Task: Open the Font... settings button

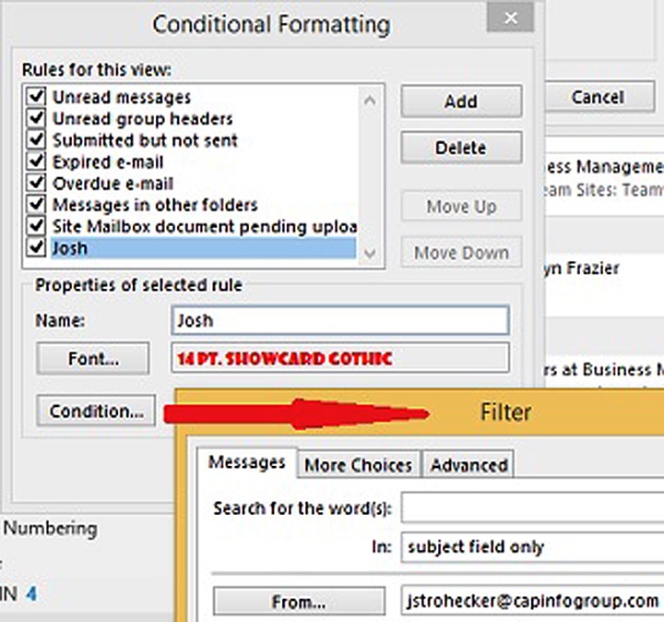Action: click(92, 358)
